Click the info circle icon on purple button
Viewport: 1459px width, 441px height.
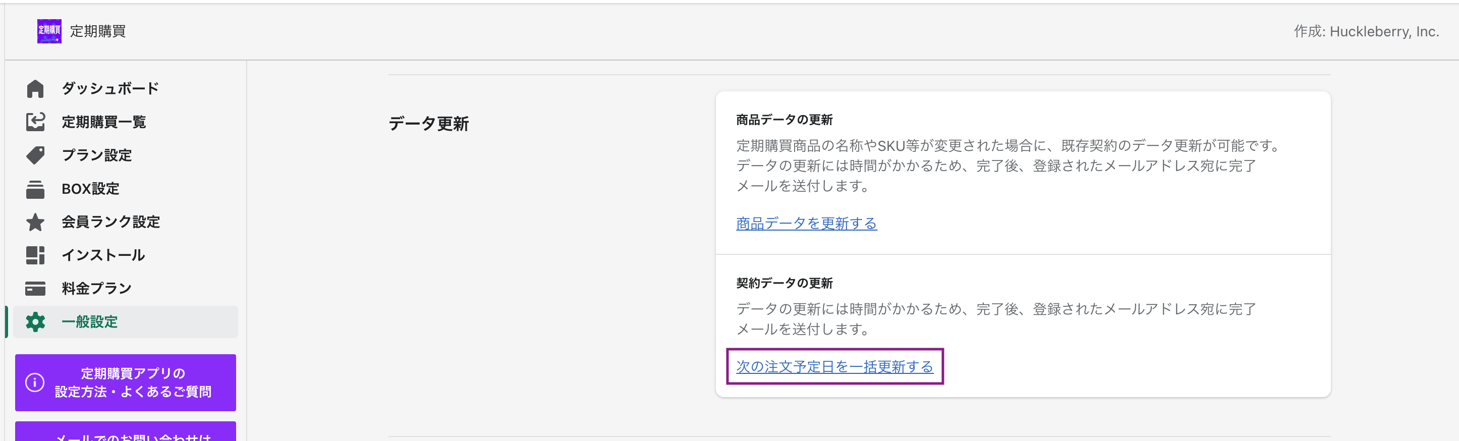point(35,382)
